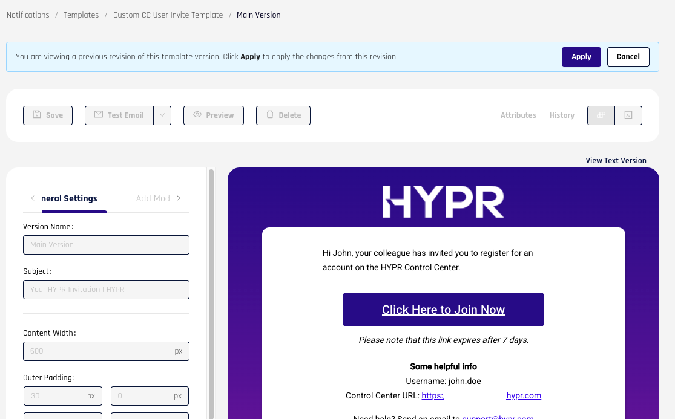Send a Test Email
This screenshot has height=419, width=675.
pyautogui.click(x=119, y=115)
